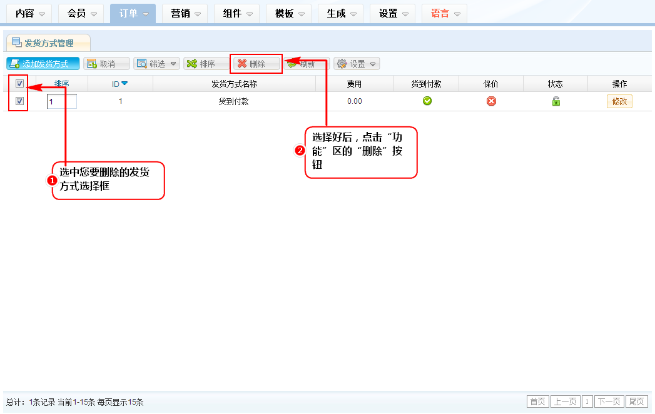The width and height of the screenshot is (655, 414).
Task: Click the 修改 edit button
Action: (x=619, y=101)
